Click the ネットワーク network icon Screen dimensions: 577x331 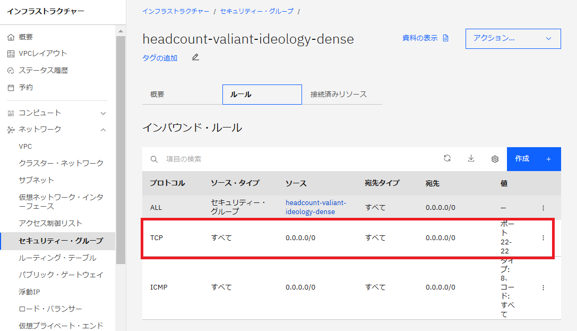(11, 130)
